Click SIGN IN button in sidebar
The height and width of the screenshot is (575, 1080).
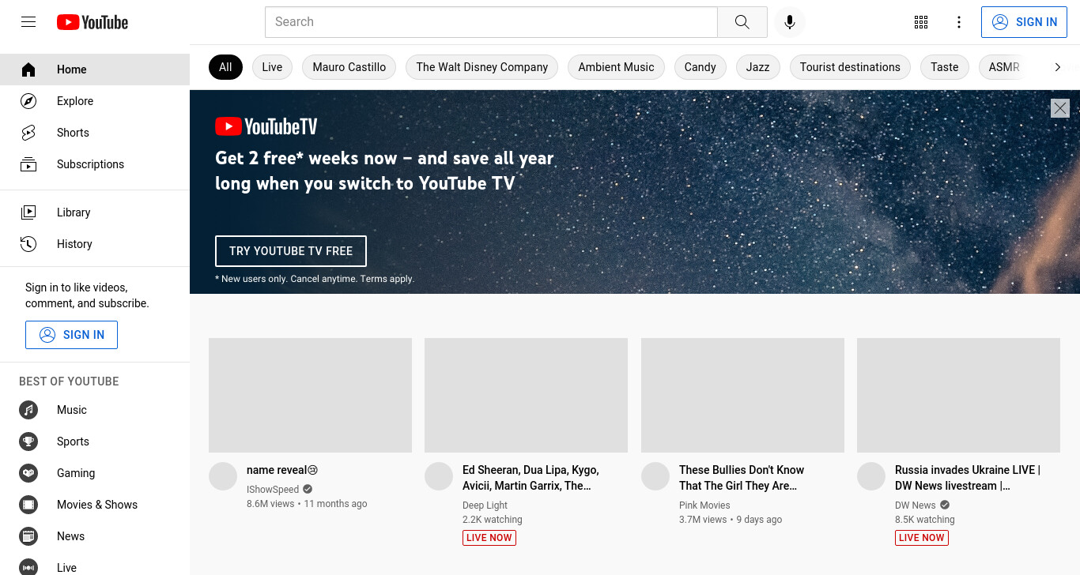point(71,335)
